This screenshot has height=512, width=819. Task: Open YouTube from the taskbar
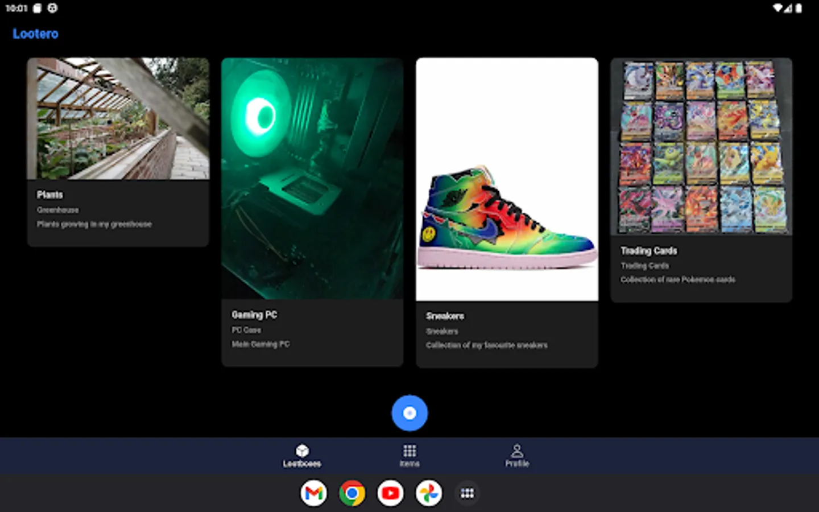click(391, 493)
